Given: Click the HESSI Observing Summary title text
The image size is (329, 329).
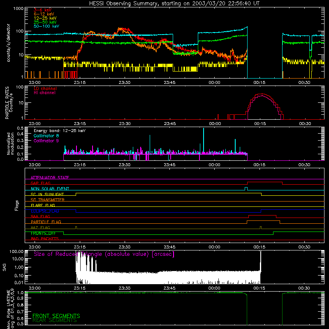Looking at the screenshot, I should click(174, 4).
